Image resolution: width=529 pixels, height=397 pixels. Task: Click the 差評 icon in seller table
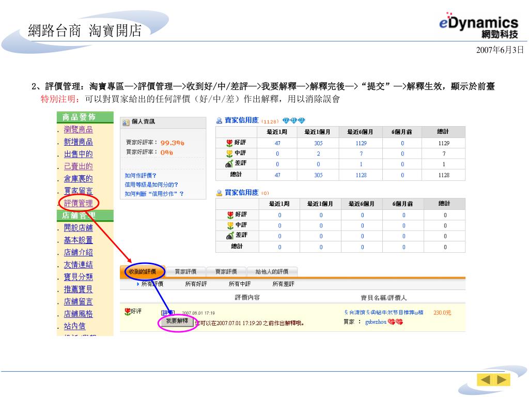(229, 164)
